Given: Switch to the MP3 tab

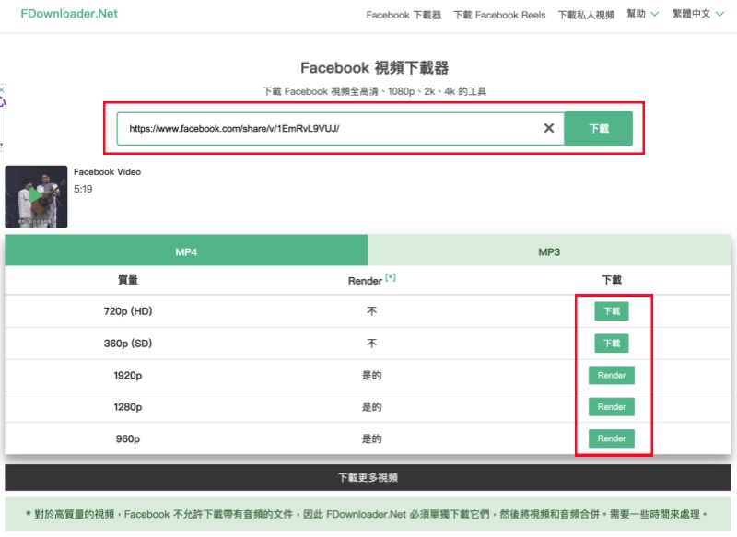Looking at the screenshot, I should click(549, 251).
